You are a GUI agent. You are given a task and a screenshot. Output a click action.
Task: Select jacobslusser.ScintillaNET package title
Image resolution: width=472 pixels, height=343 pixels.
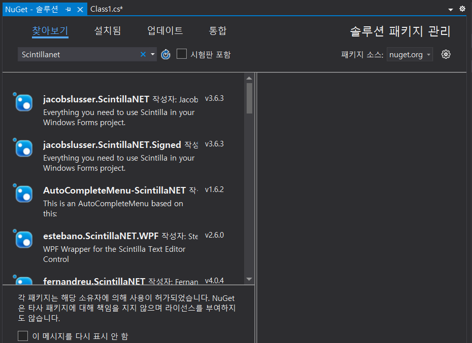coord(96,99)
